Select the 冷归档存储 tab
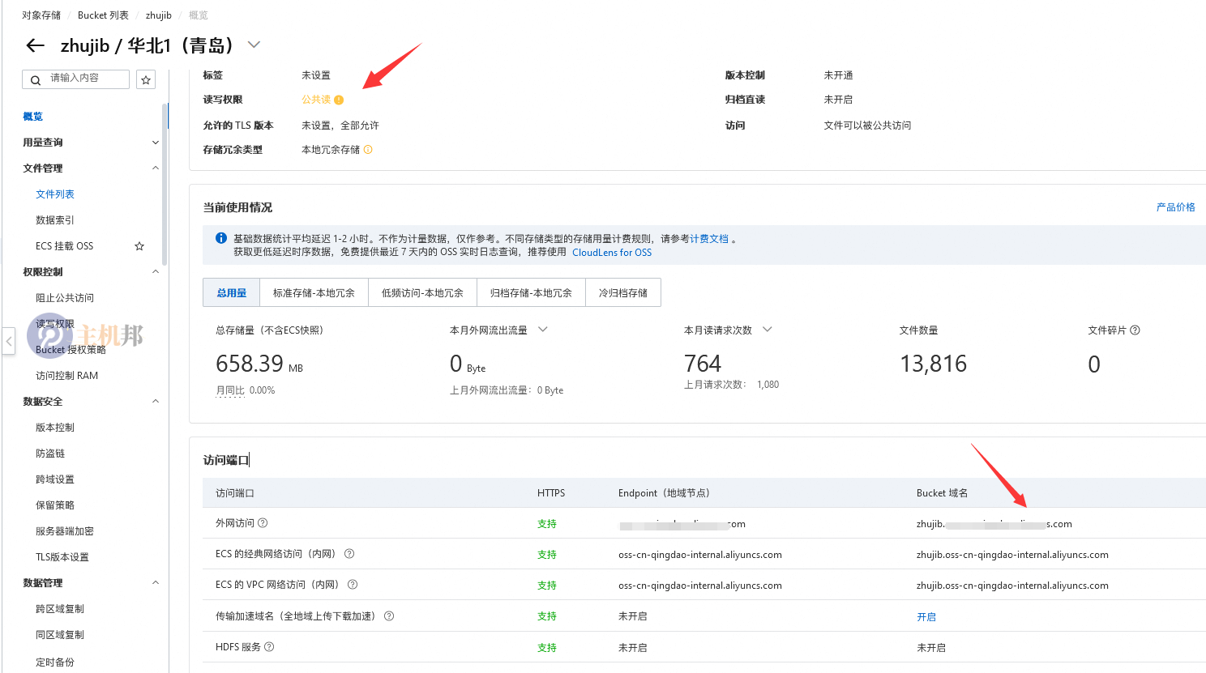This screenshot has height=673, width=1206. pyautogui.click(x=623, y=292)
